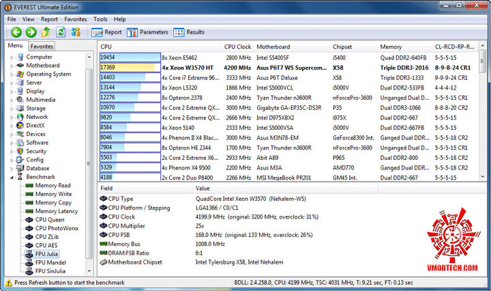Open the Favorites menu

(x=76, y=19)
